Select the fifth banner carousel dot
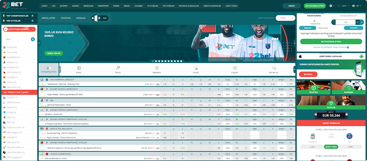The height and width of the screenshot is (161, 367). (166, 61)
